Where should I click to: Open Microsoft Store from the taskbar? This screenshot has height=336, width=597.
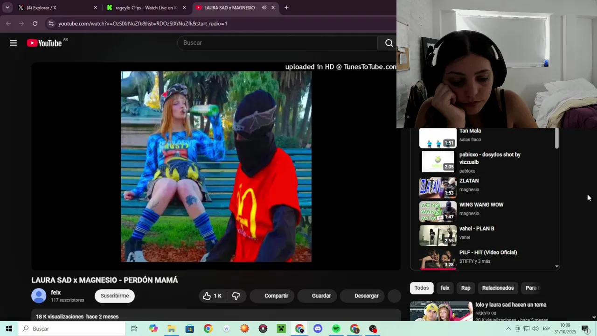pyautogui.click(x=190, y=329)
